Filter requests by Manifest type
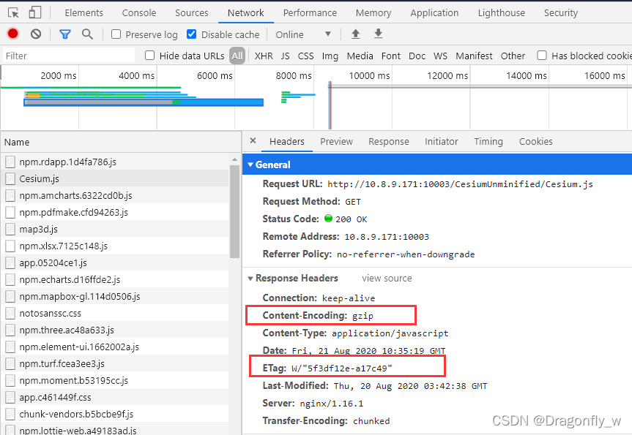 pyautogui.click(x=475, y=56)
